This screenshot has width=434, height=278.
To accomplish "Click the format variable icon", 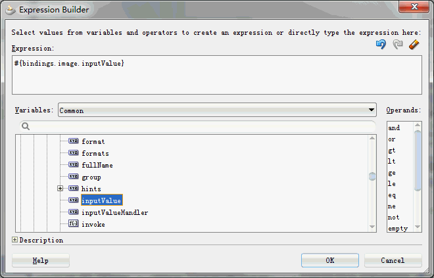I will pyautogui.click(x=74, y=141).
